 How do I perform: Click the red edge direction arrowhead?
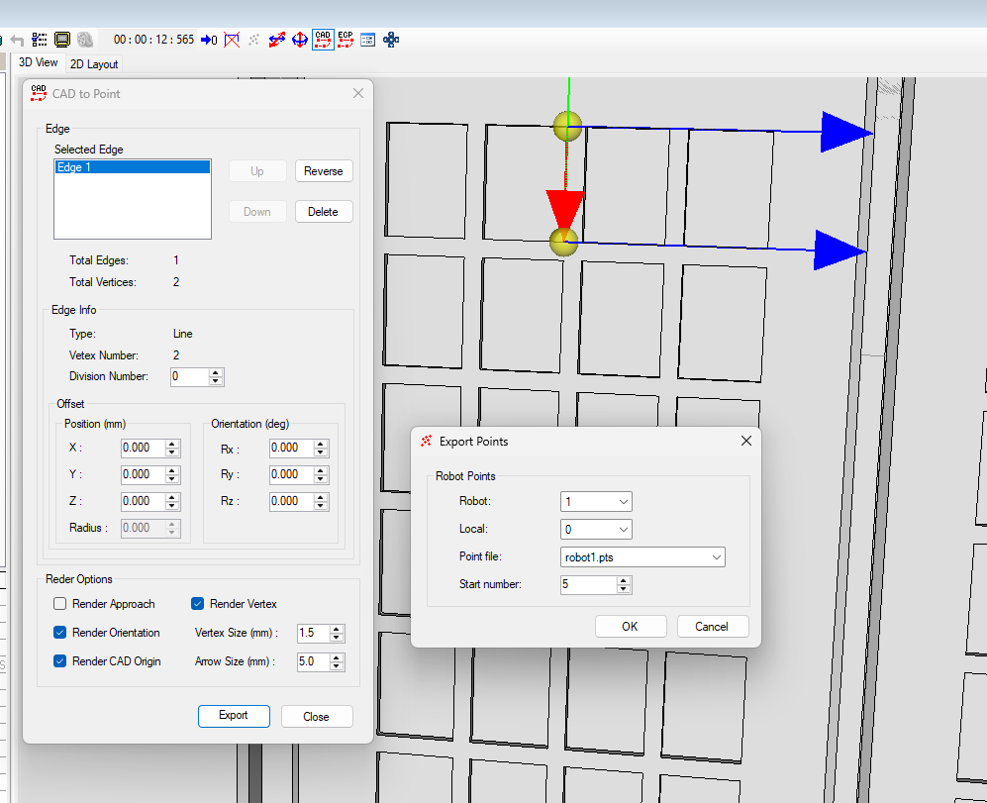point(564,209)
